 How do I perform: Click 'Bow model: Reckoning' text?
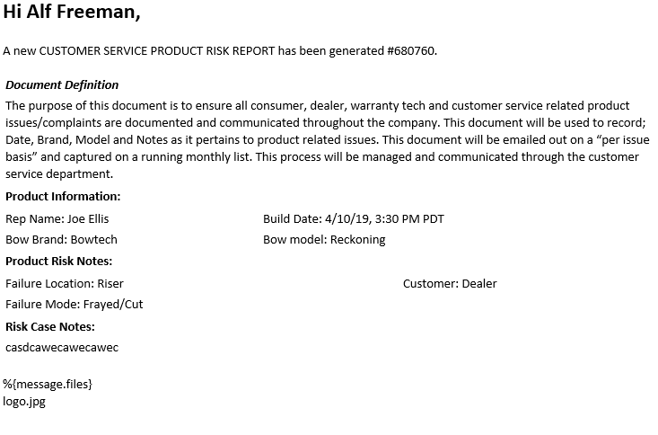tap(324, 240)
